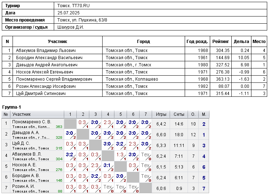The width and height of the screenshot is (269, 195).
Task: Select participant 'Бородин Александр Васильевич'
Action: [x=49, y=58]
